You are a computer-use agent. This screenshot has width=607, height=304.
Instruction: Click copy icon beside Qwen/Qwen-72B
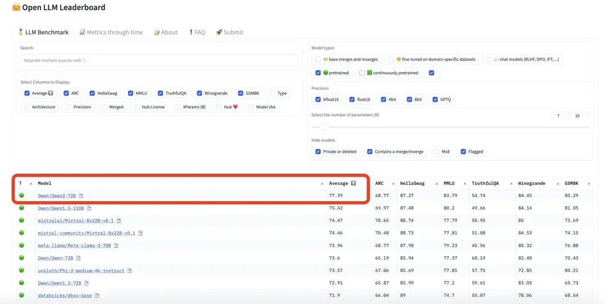pos(78,258)
